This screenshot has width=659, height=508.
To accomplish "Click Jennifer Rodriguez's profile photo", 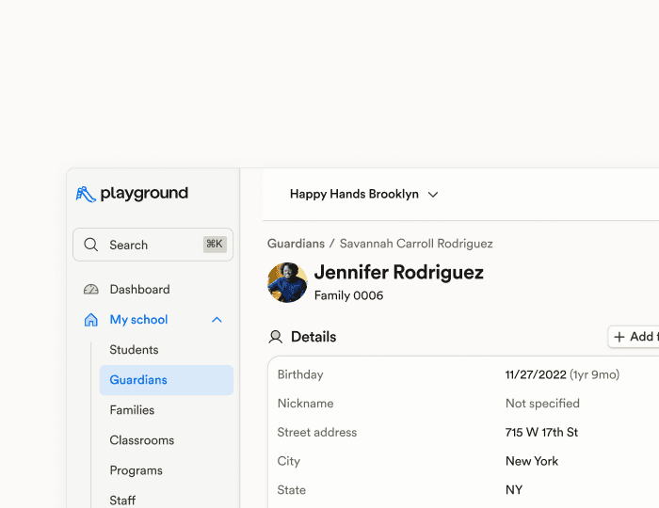I will point(287,282).
